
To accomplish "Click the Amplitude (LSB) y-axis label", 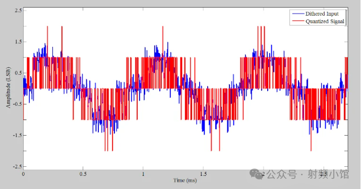I will [8, 88].
